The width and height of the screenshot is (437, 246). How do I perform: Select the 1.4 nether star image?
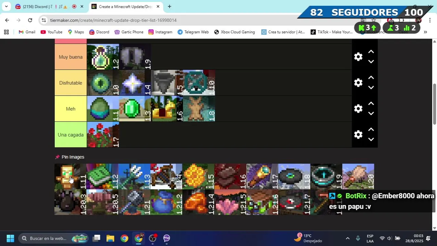click(x=135, y=83)
